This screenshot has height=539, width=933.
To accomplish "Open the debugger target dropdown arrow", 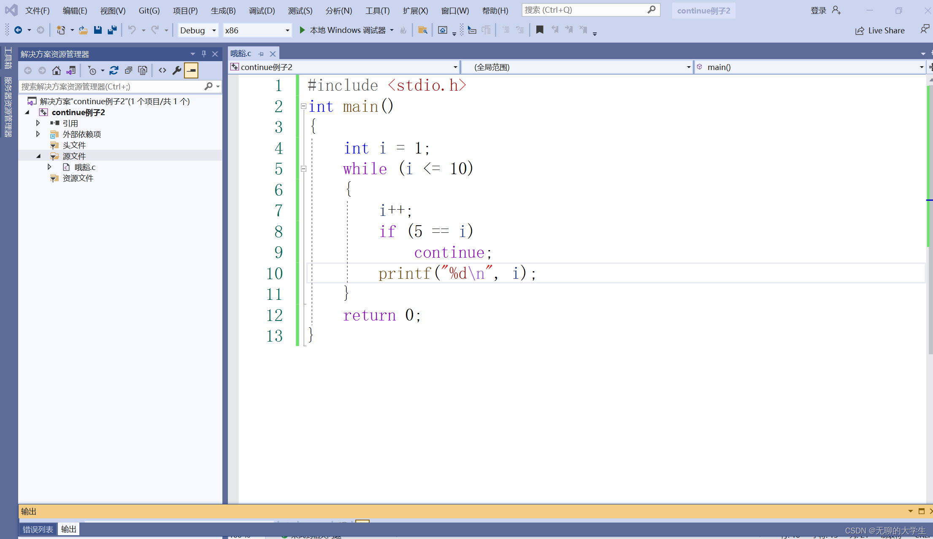I will [x=392, y=30].
